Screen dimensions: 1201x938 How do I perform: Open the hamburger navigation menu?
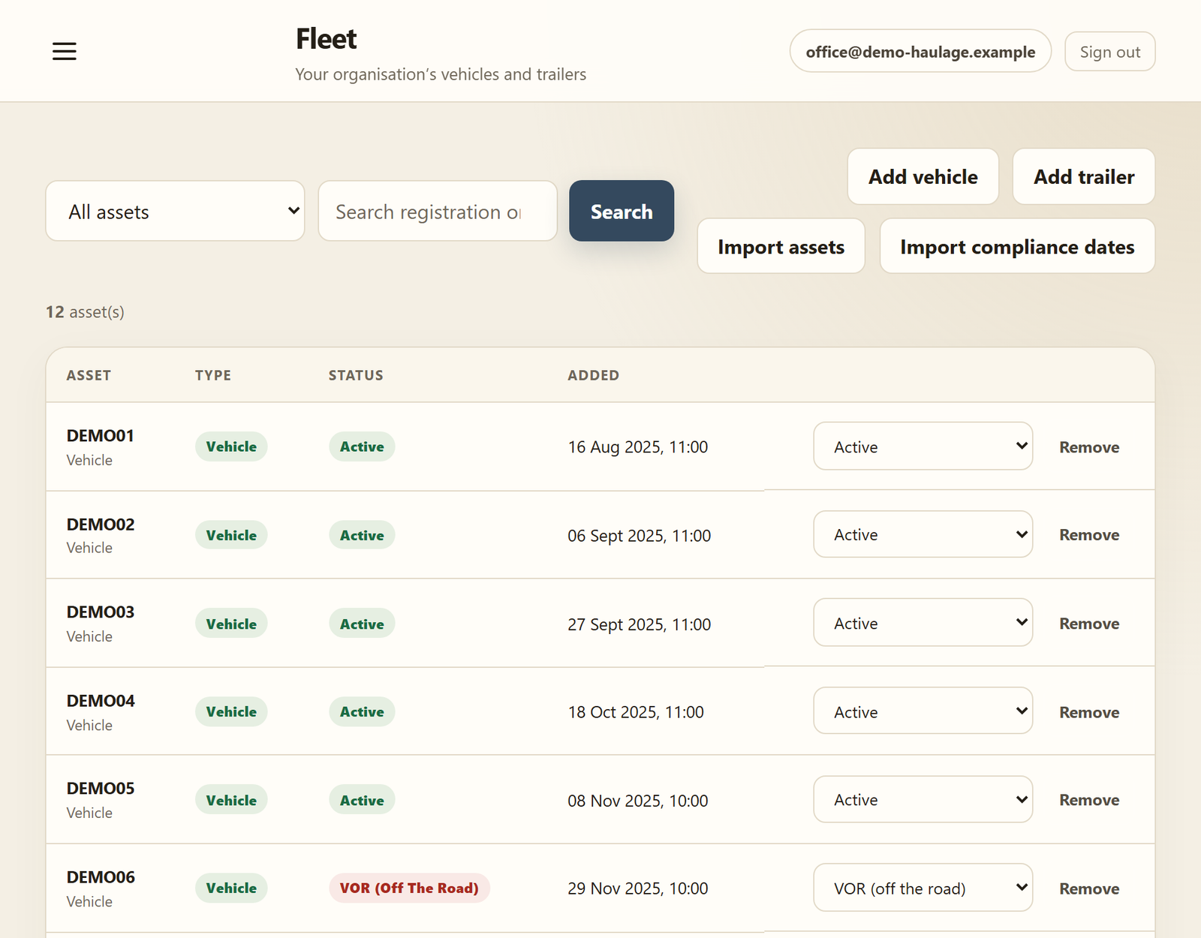click(65, 51)
